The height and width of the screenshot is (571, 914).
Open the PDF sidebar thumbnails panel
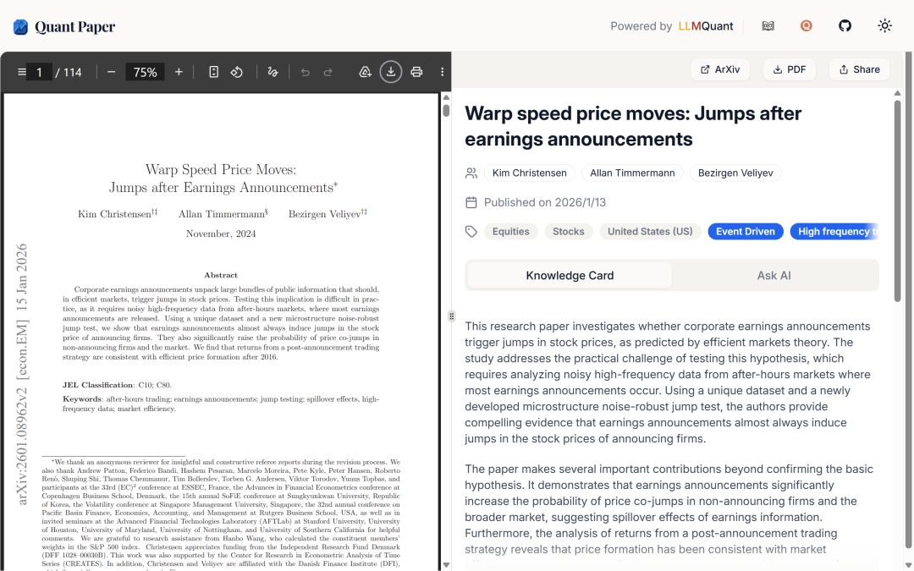[x=21, y=71]
